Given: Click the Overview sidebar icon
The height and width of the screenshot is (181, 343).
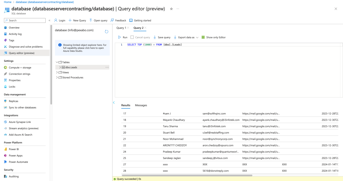Looking at the screenshot, I should [5, 28].
